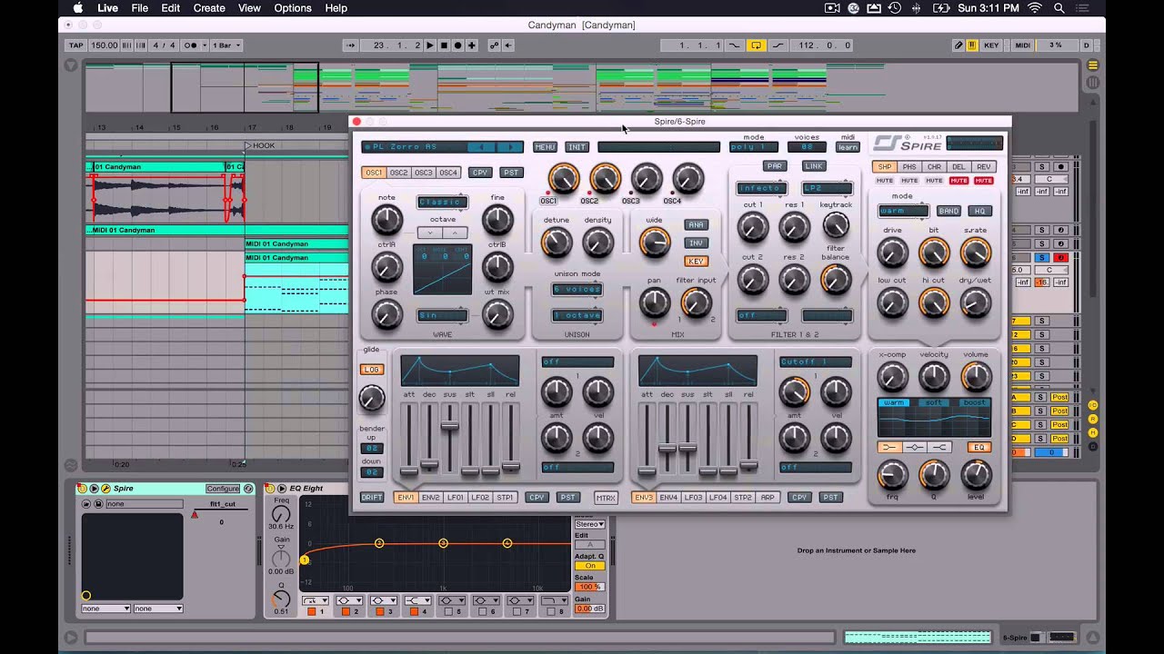
Task: Click the Configure button on Spire device
Action: [223, 489]
